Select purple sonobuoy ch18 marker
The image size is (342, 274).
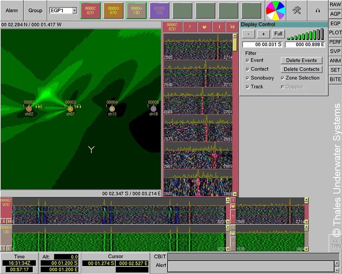(x=153, y=109)
